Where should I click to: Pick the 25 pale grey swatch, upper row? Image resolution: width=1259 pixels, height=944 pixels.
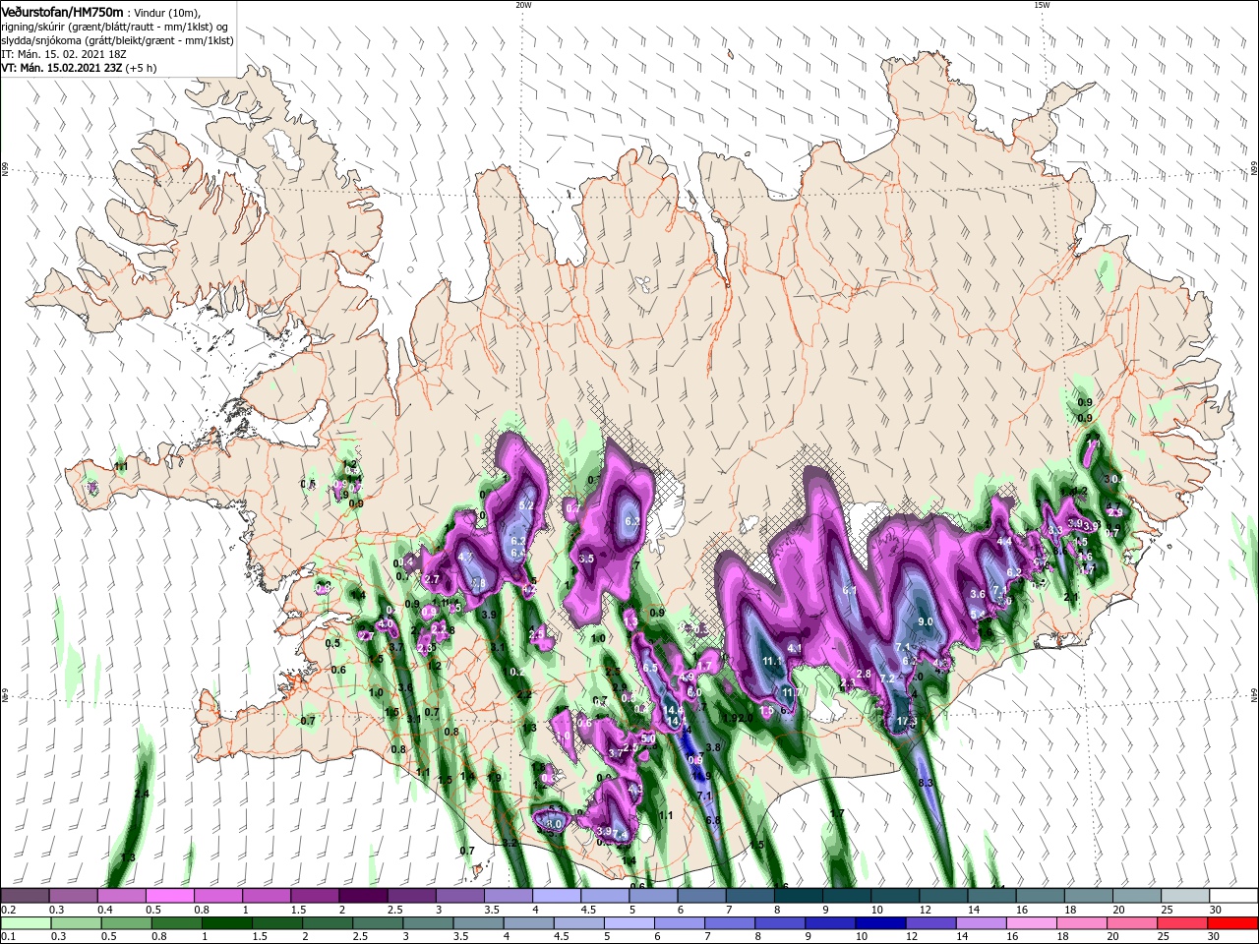point(1185,896)
